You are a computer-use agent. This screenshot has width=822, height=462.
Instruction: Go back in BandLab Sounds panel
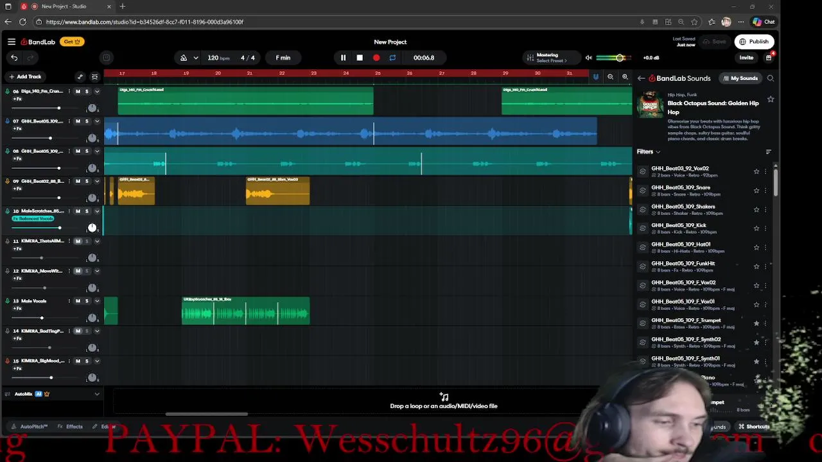[641, 78]
